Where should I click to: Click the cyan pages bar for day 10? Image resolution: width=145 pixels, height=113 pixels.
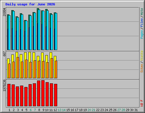coord(48,30)
